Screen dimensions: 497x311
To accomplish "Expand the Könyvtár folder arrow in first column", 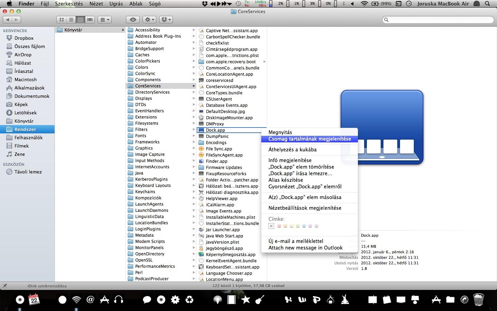I will (123, 30).
